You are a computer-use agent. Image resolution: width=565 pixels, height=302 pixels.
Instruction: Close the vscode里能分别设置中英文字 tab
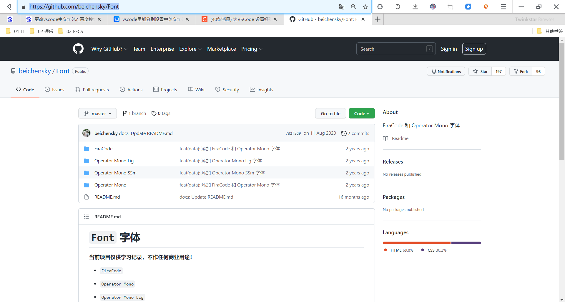(187, 19)
